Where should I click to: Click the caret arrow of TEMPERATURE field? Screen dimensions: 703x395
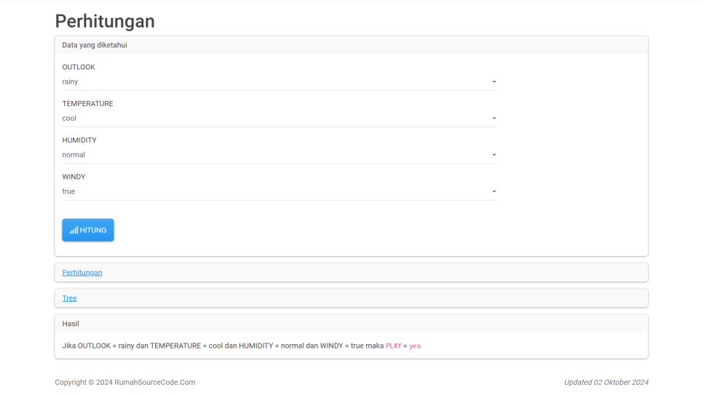[x=494, y=119]
